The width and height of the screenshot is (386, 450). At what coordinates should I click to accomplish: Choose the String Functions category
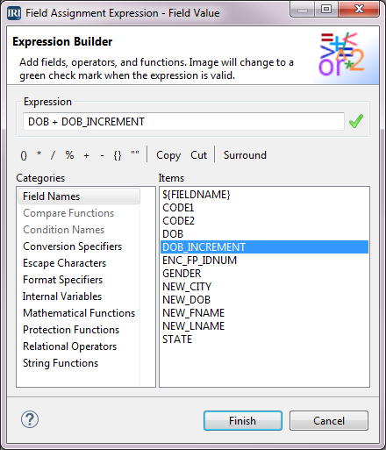61,363
